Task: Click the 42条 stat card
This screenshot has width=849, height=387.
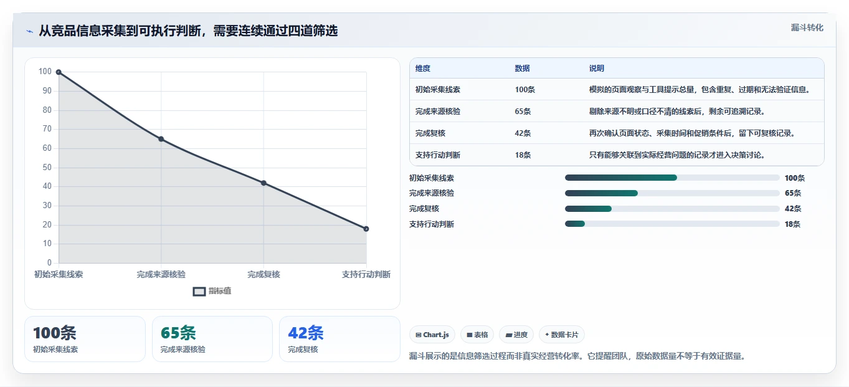Action: coord(339,339)
